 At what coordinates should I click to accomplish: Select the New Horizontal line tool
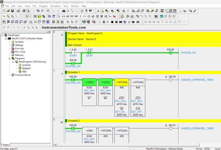point(85,16)
